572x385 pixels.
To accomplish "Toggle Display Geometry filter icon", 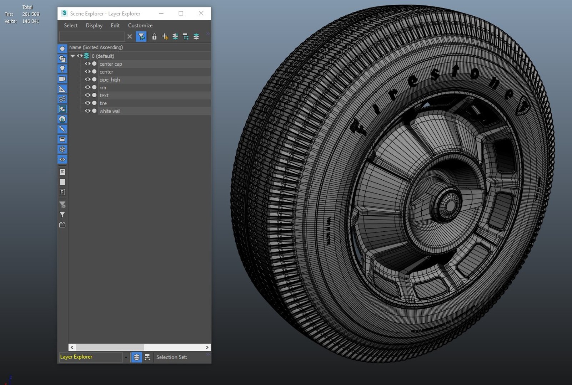I will click(x=62, y=48).
